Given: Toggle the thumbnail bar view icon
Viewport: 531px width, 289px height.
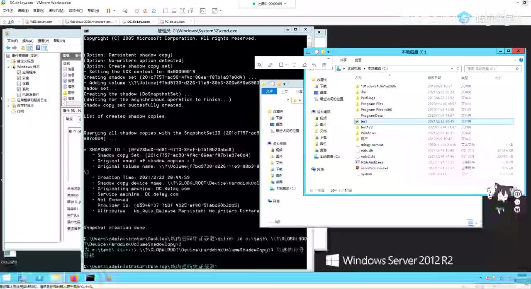Looking at the screenshot, I should 174,11.
